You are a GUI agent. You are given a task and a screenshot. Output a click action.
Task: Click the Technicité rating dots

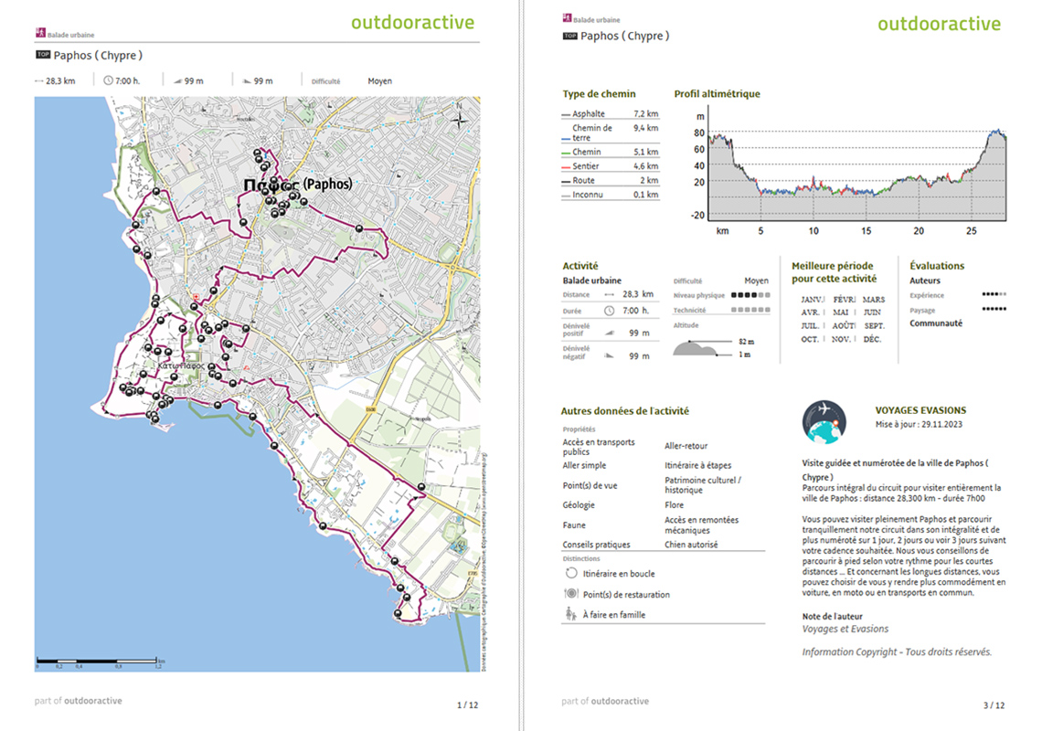(x=751, y=310)
